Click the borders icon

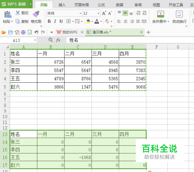[x=69, y=21]
